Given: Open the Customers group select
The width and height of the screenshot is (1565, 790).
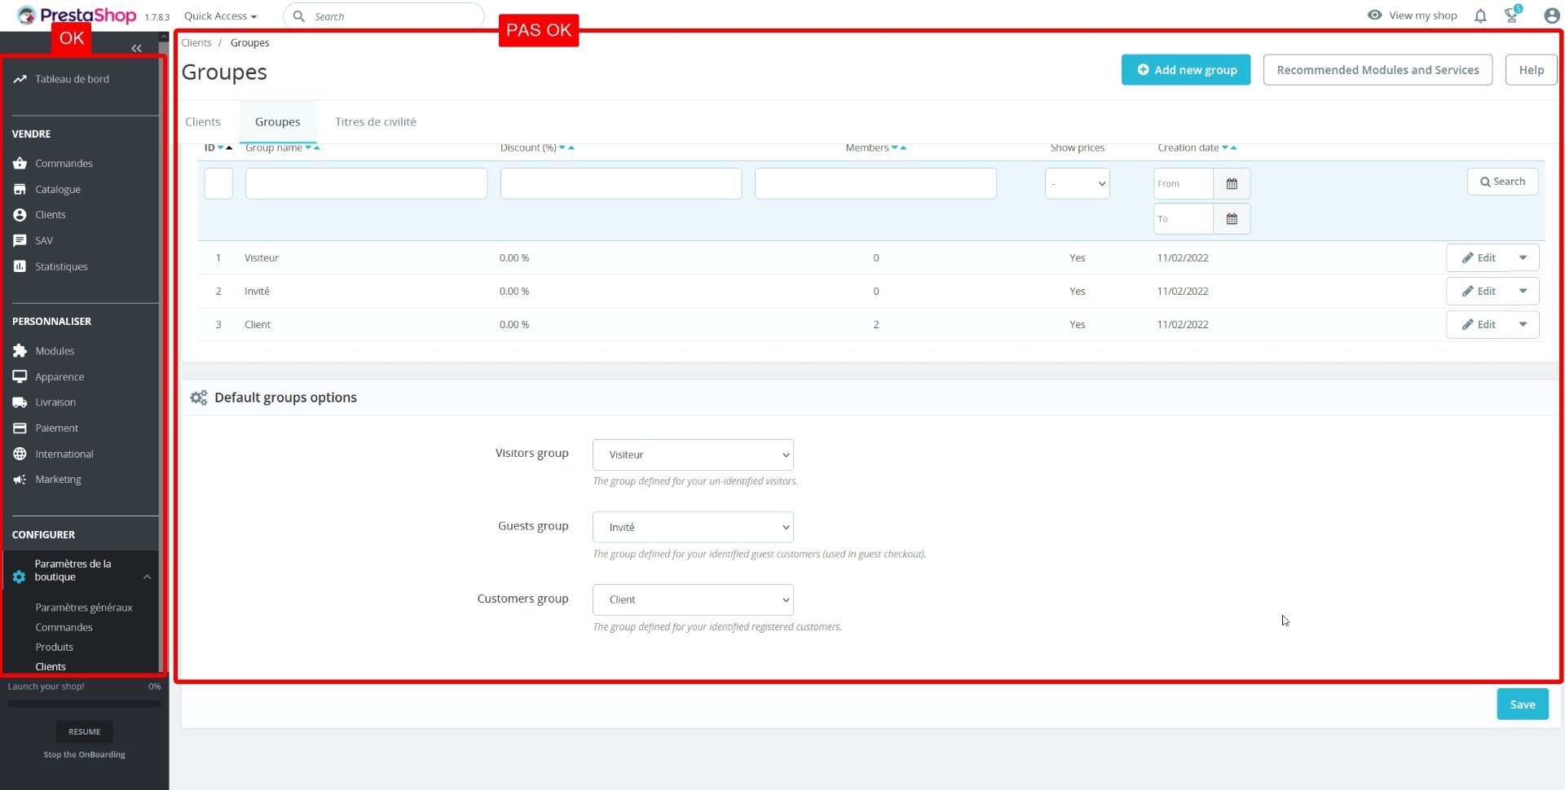Looking at the screenshot, I should point(693,599).
